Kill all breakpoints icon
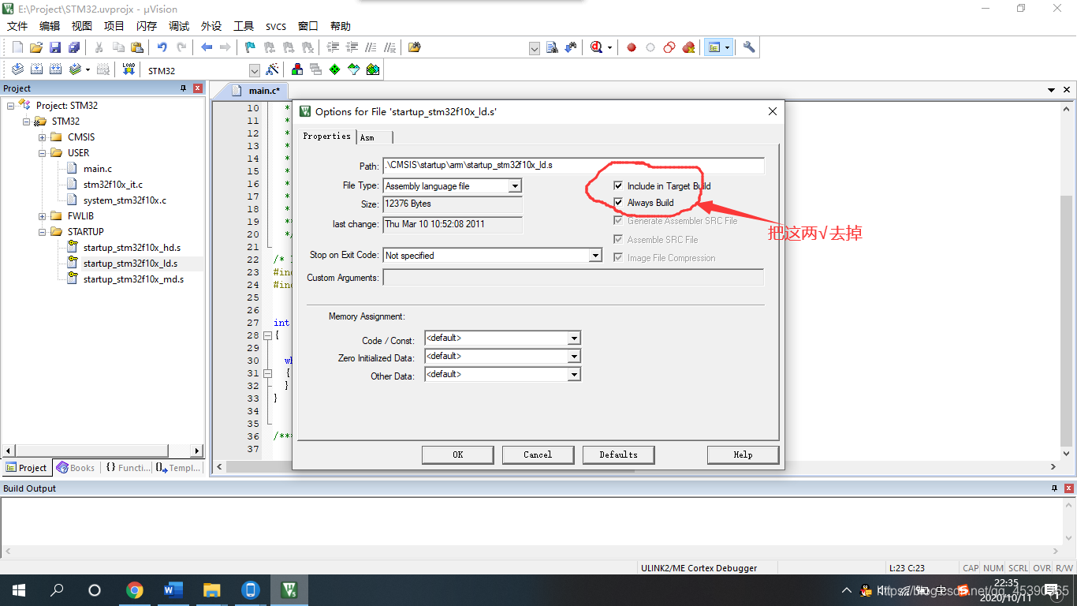Viewport: 1077px width, 606px height. [x=688, y=47]
